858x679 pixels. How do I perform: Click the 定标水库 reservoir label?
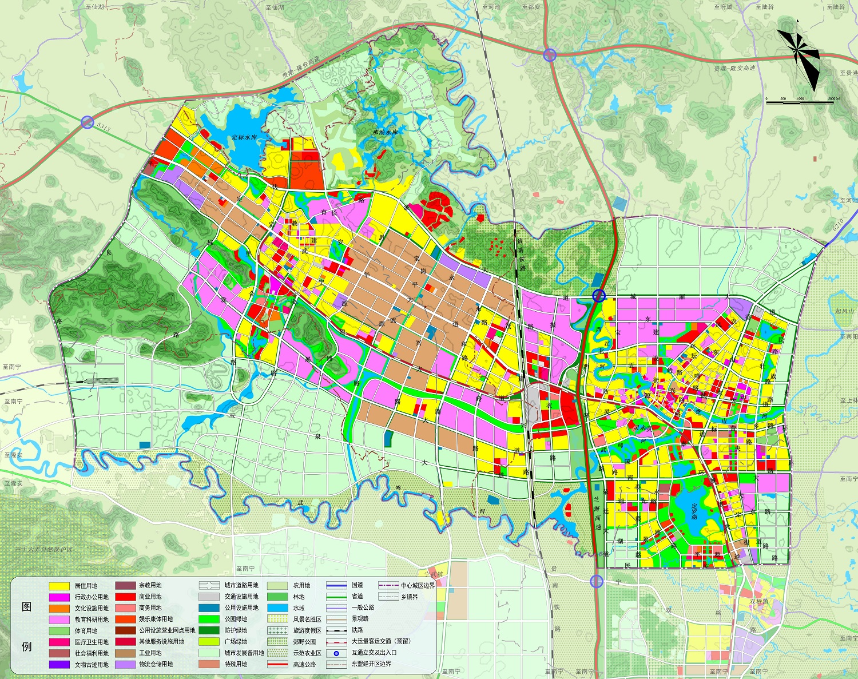click(x=244, y=138)
